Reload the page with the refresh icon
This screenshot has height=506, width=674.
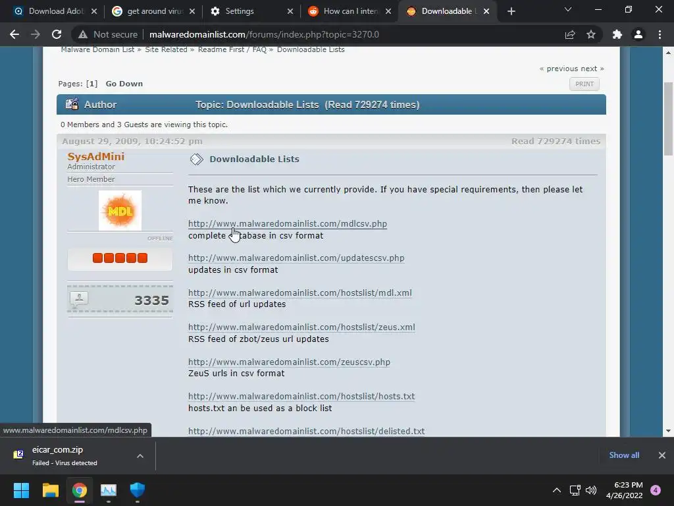[57, 34]
